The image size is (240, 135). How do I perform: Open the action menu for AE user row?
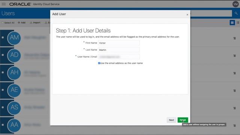234,91
